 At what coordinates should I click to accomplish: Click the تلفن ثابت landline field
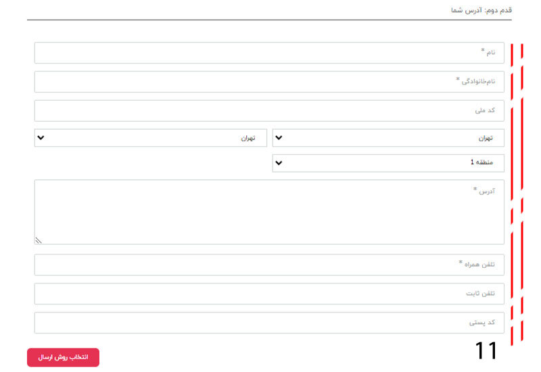(269, 294)
